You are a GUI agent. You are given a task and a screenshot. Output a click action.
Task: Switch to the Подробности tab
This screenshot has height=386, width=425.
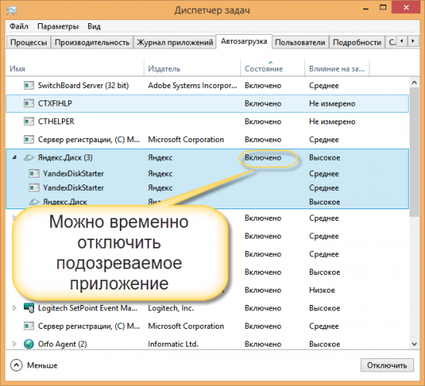click(x=357, y=42)
